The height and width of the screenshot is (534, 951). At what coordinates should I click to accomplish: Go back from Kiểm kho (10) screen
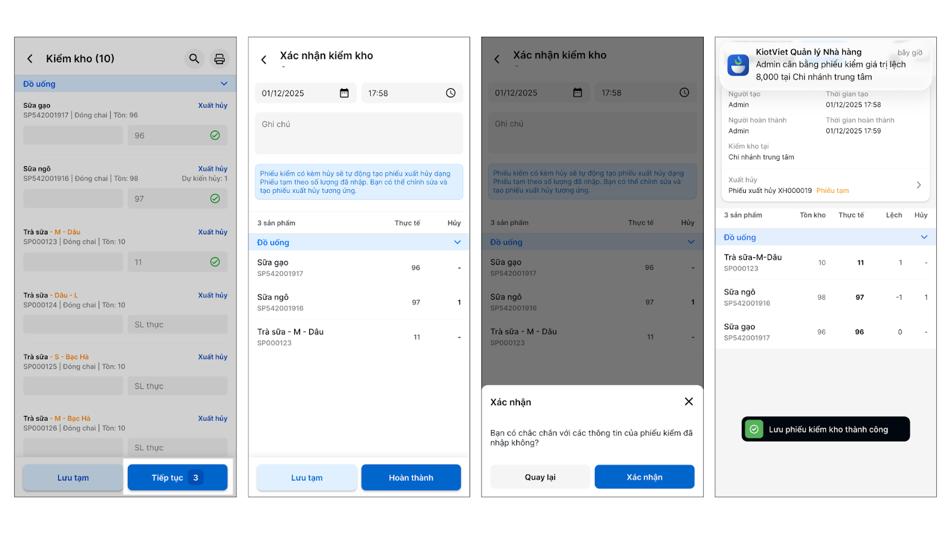point(30,59)
